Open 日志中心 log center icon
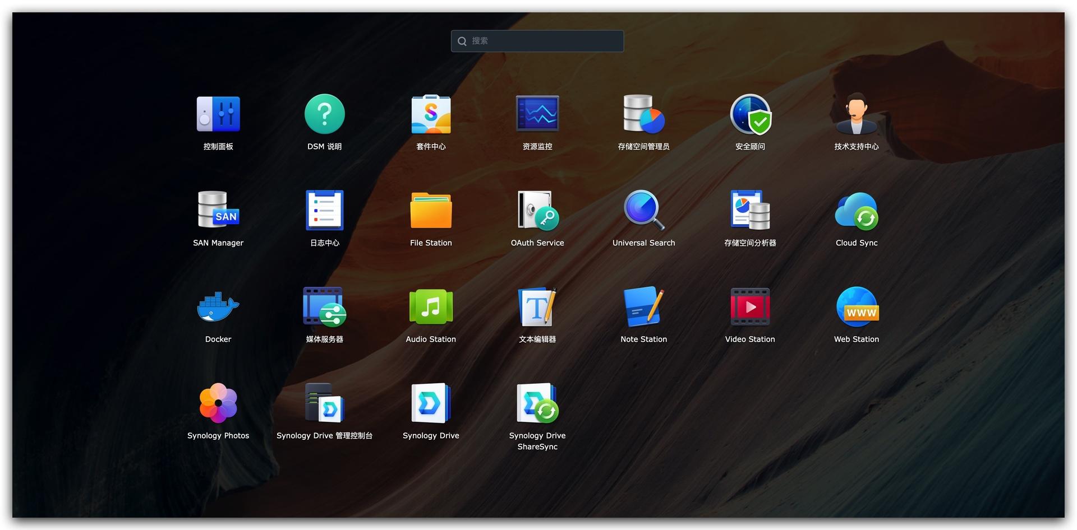The image size is (1077, 530). tap(324, 210)
